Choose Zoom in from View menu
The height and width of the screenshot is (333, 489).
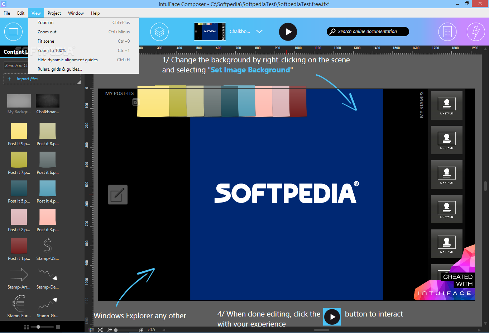83,23
